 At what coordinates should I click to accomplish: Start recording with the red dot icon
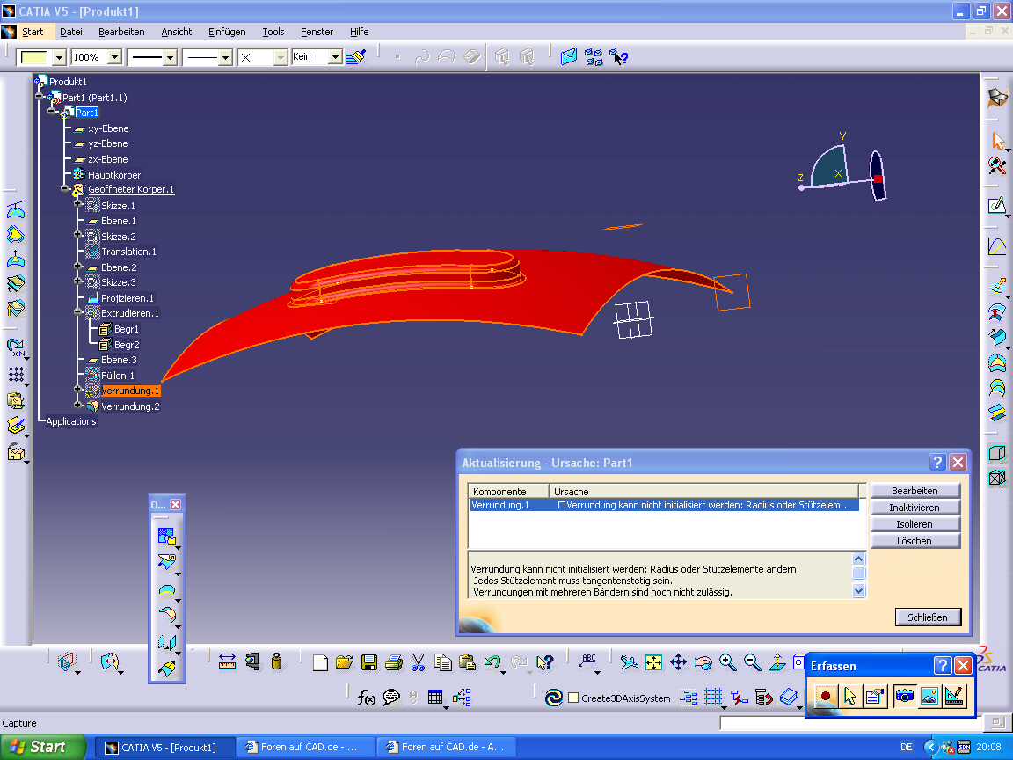825,696
